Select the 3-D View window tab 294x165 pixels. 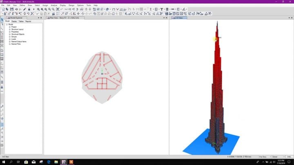coord(179,18)
